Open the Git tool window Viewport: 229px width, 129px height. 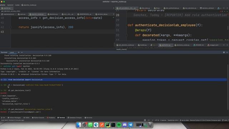pos(3,118)
